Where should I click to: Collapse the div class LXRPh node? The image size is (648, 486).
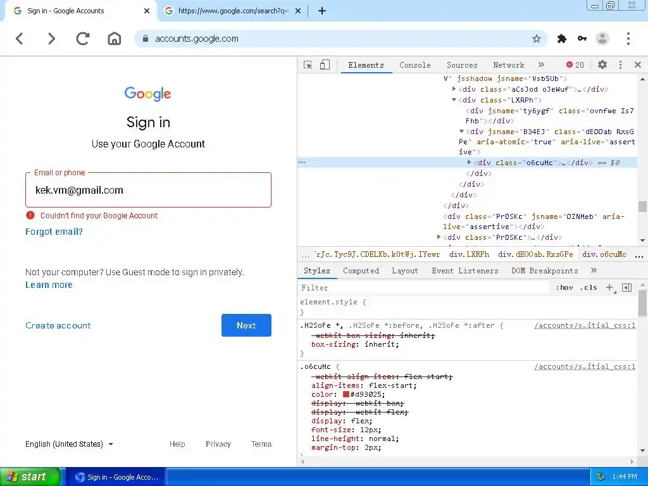454,99
